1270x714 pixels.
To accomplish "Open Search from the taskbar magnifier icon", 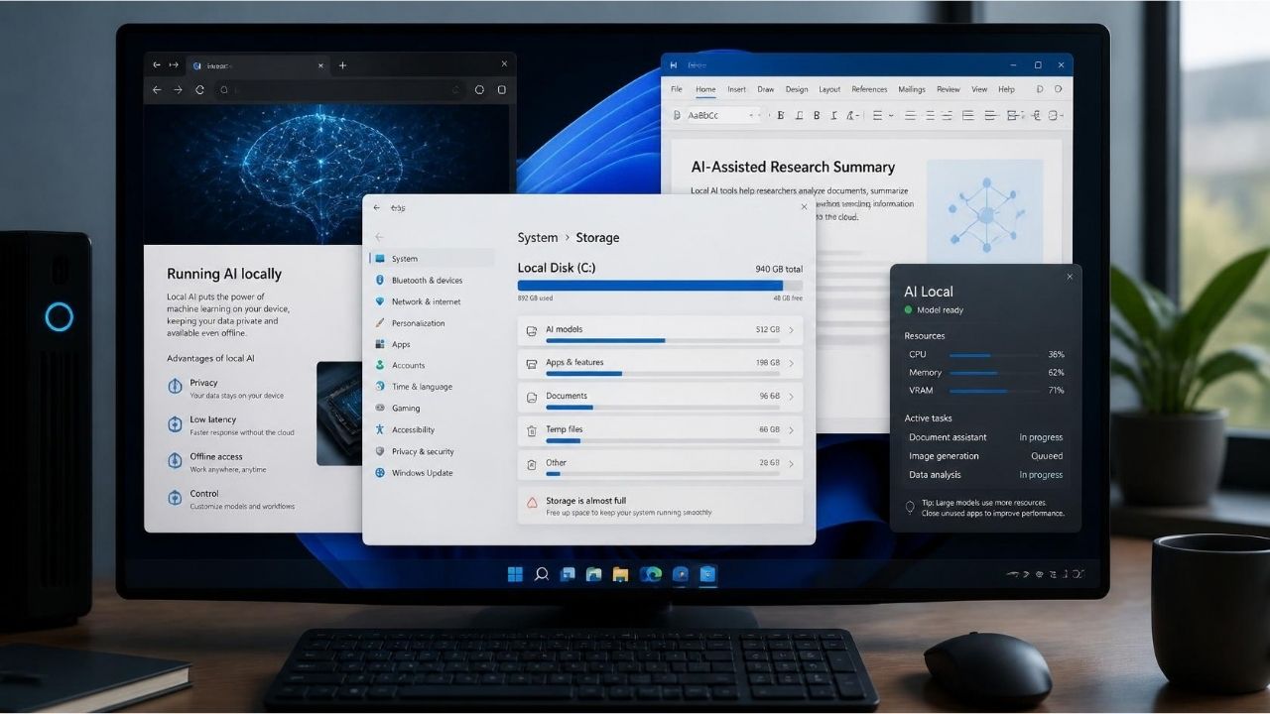I will 542,573.
